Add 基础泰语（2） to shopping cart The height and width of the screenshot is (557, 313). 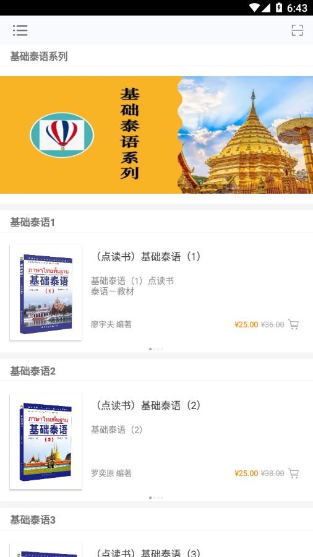pos(293,473)
